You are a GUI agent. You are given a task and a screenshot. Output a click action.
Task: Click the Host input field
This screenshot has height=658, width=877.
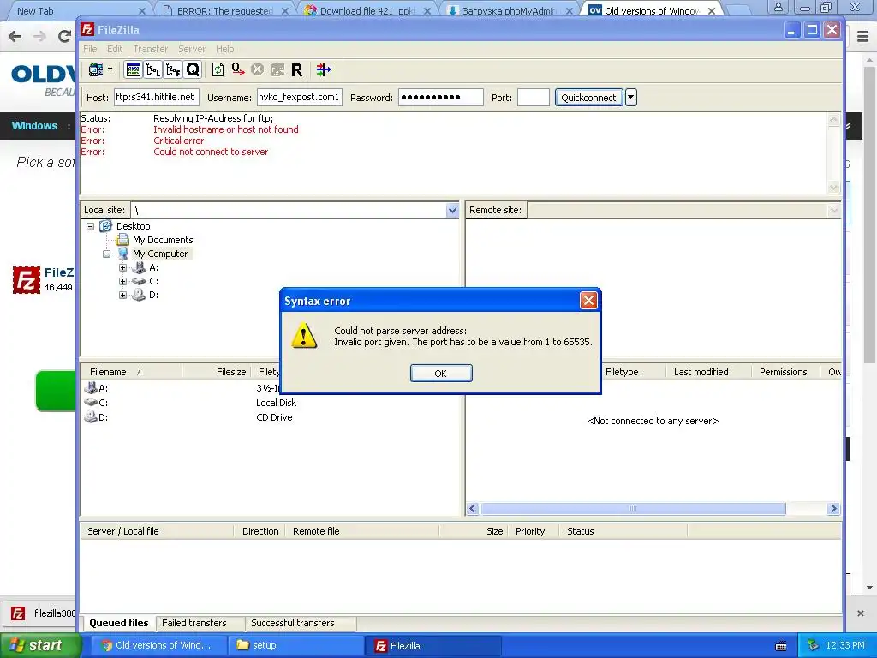[x=157, y=98]
